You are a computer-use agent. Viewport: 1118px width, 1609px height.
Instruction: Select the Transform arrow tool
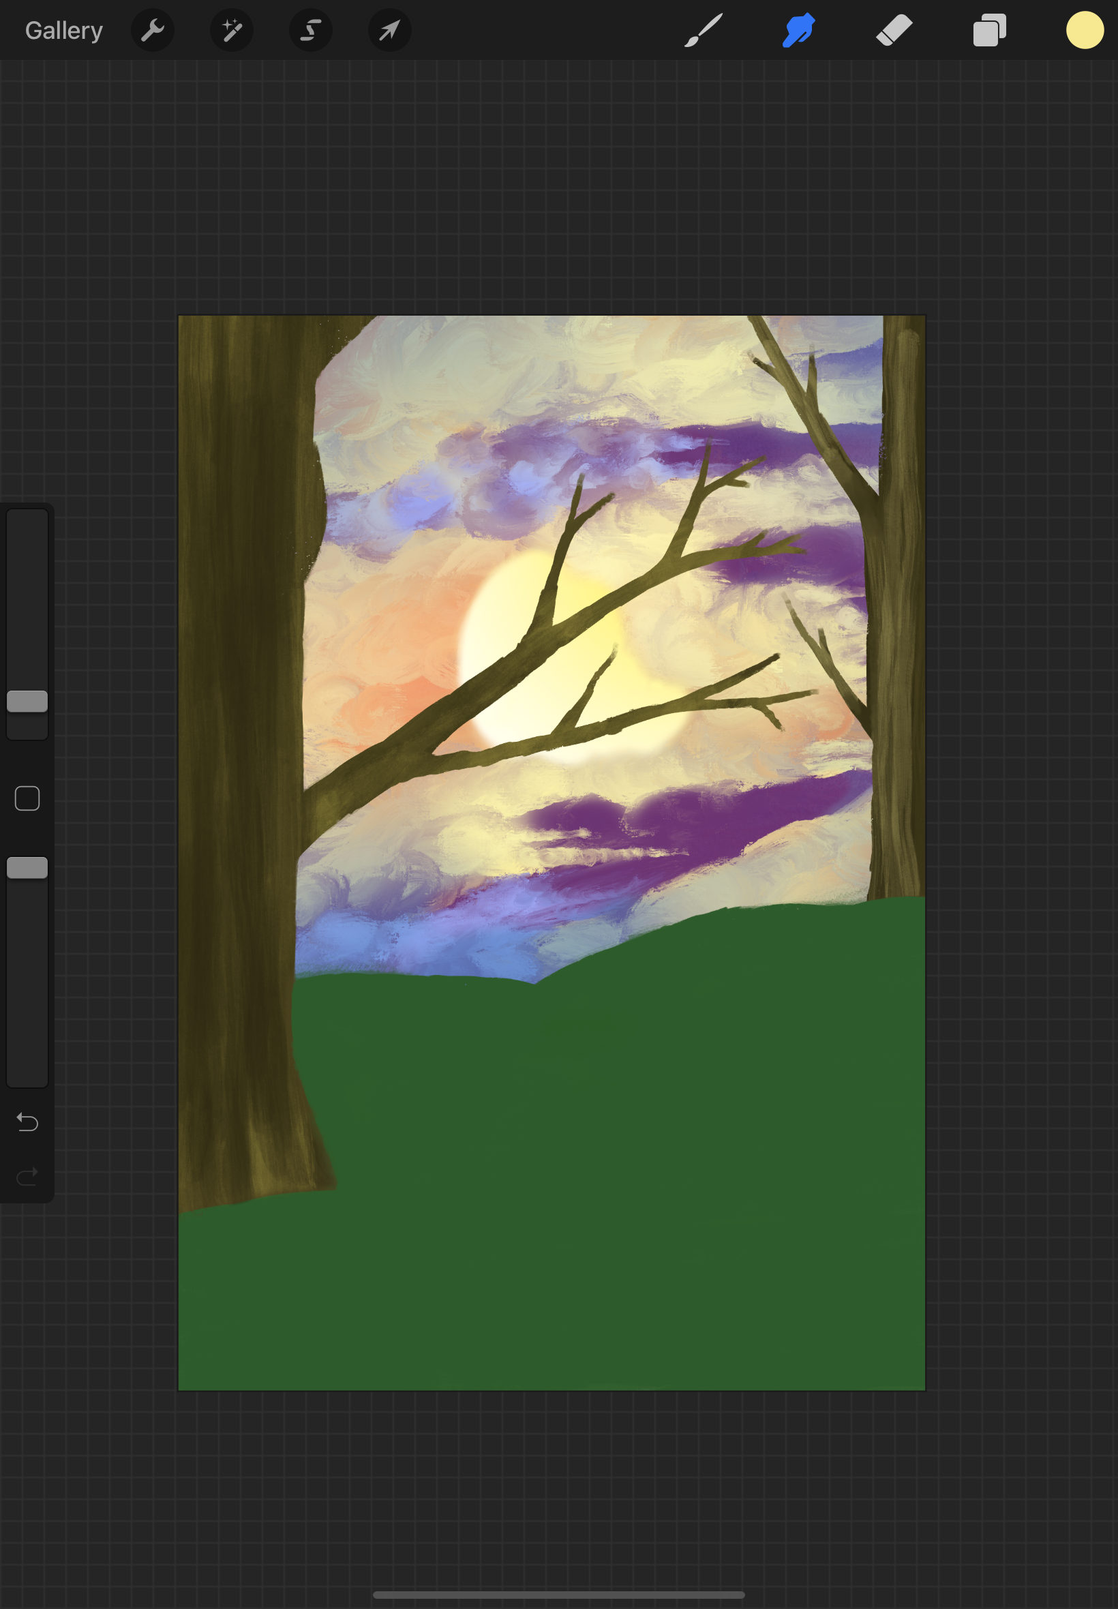click(389, 29)
